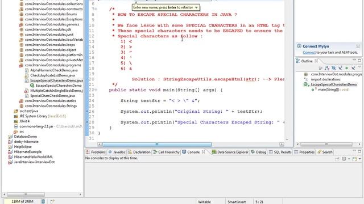The image size is (364, 204).
Task: Click the status bar icon beside the trash can
Action: pyautogui.click(x=52, y=202)
